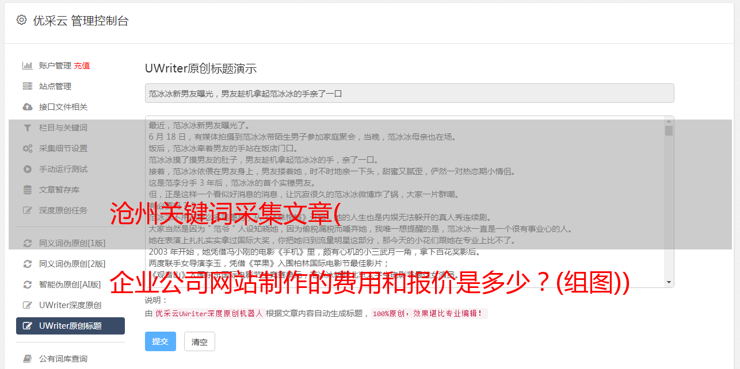Click the article textarea scrollbar thumb
Image resolution: width=740 pixels, height=369 pixels.
[x=669, y=130]
